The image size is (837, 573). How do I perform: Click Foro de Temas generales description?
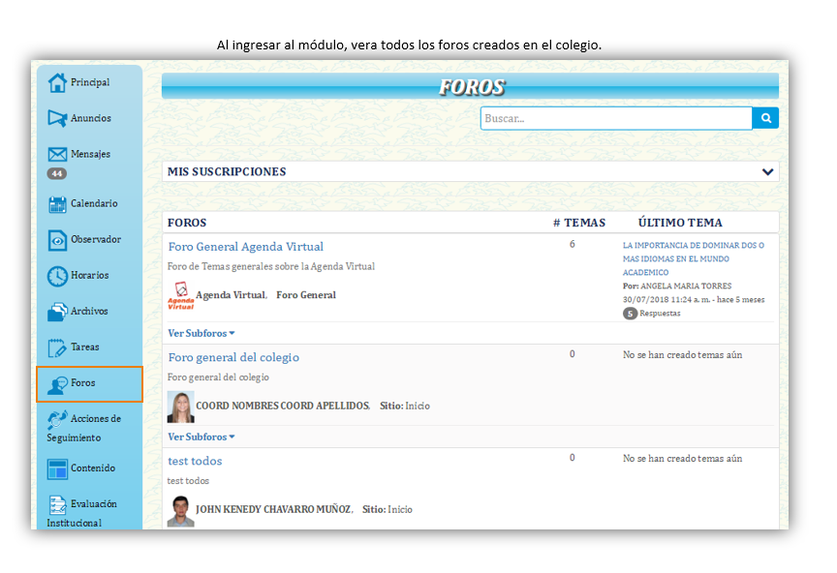[x=271, y=266]
